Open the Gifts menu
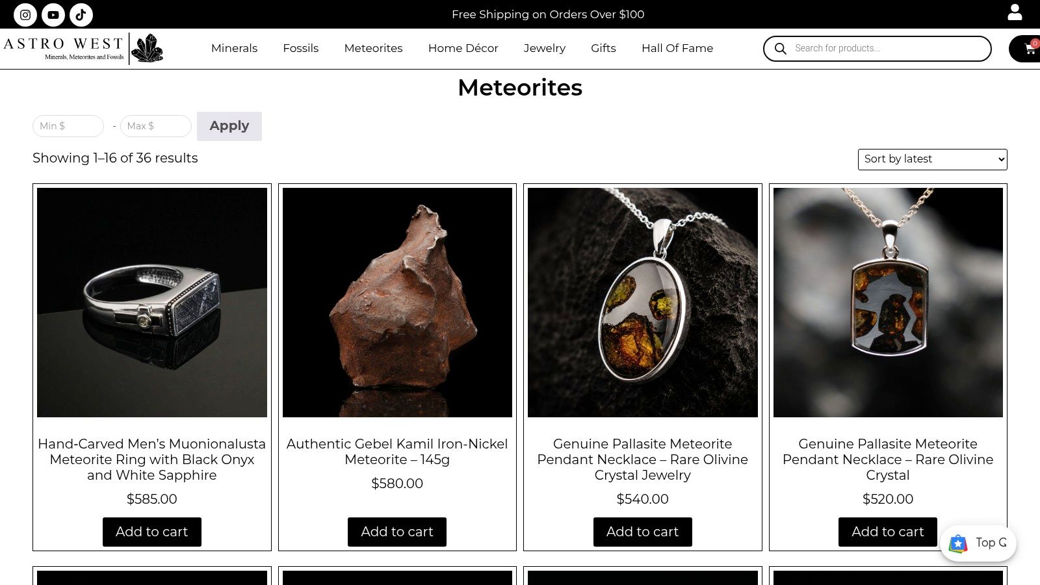Viewport: 1040px width, 585px height. point(603,48)
